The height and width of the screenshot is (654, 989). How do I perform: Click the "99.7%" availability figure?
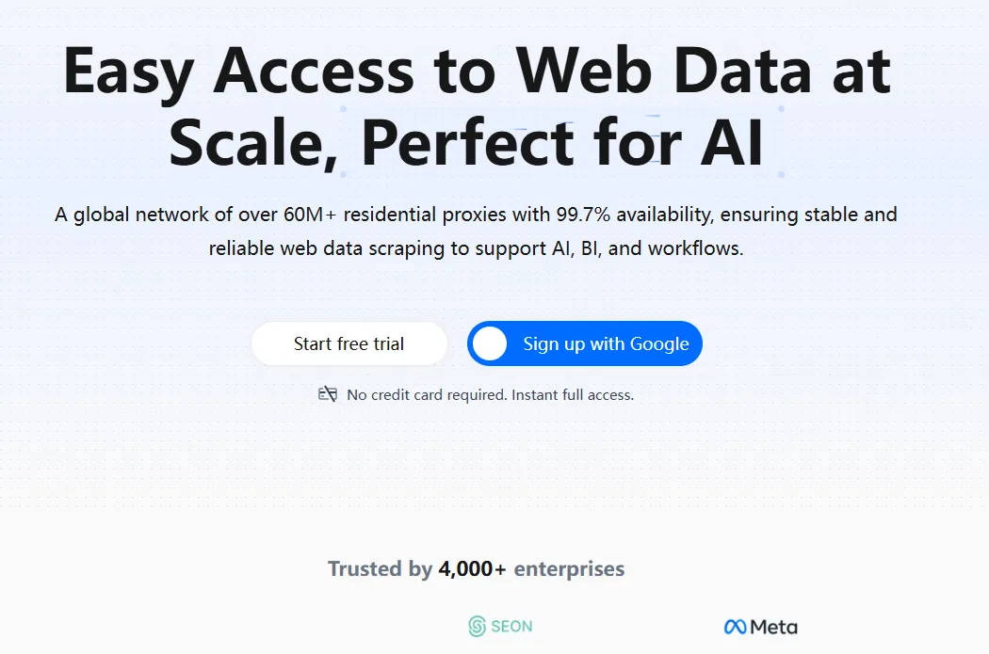point(583,215)
